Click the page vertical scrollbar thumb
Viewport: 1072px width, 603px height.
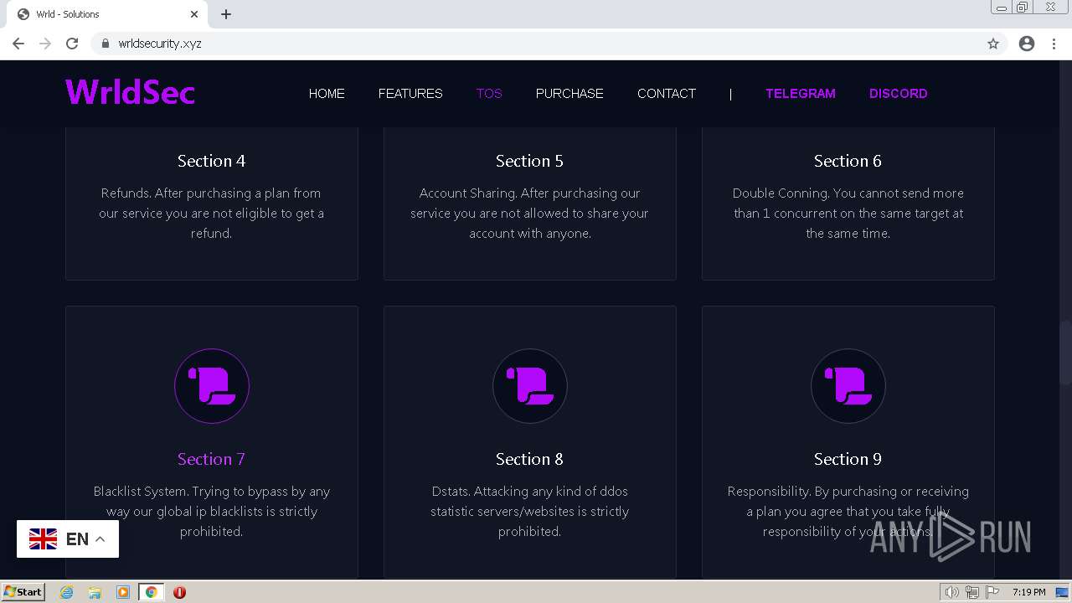pyautogui.click(x=1065, y=352)
